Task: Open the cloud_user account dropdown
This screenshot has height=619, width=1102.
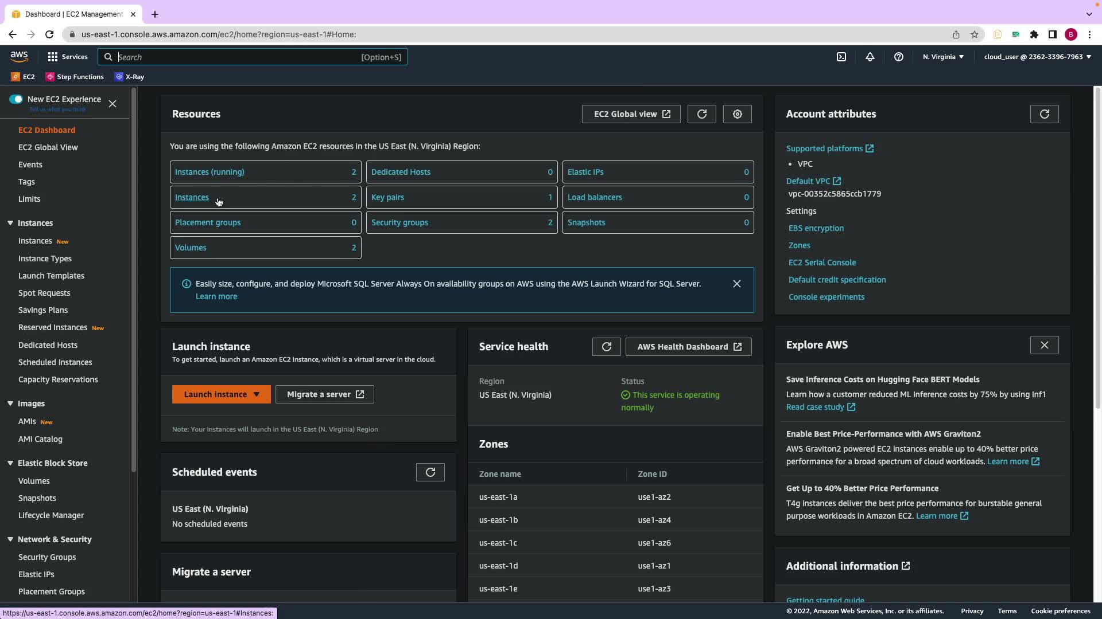Action: [1037, 57]
